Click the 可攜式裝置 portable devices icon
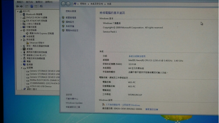The height and width of the screenshot is (123, 219). click(x=24, y=27)
